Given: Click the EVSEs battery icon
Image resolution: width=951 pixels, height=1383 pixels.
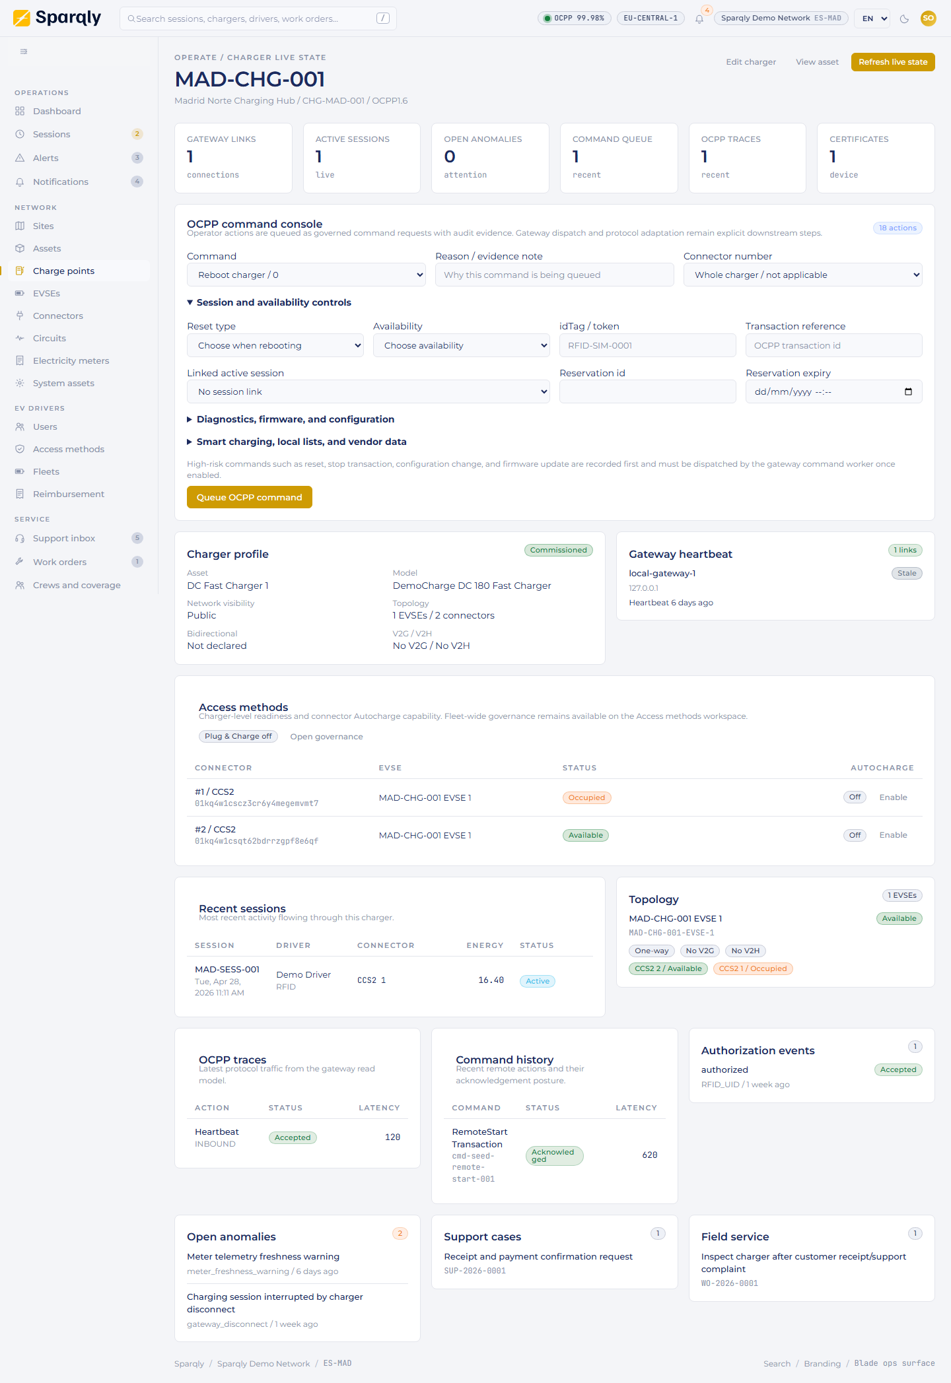Looking at the screenshot, I should [x=20, y=293].
